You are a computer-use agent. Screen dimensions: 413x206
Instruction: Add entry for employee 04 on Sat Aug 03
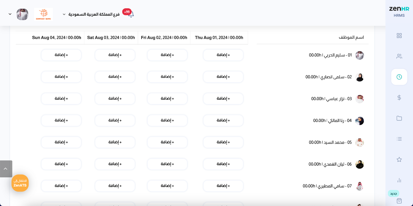tap(115, 120)
